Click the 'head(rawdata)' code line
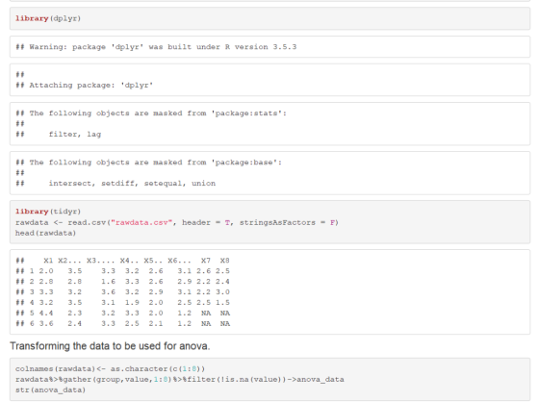Image resolution: width=539 pixels, height=402 pixels. 45,234
